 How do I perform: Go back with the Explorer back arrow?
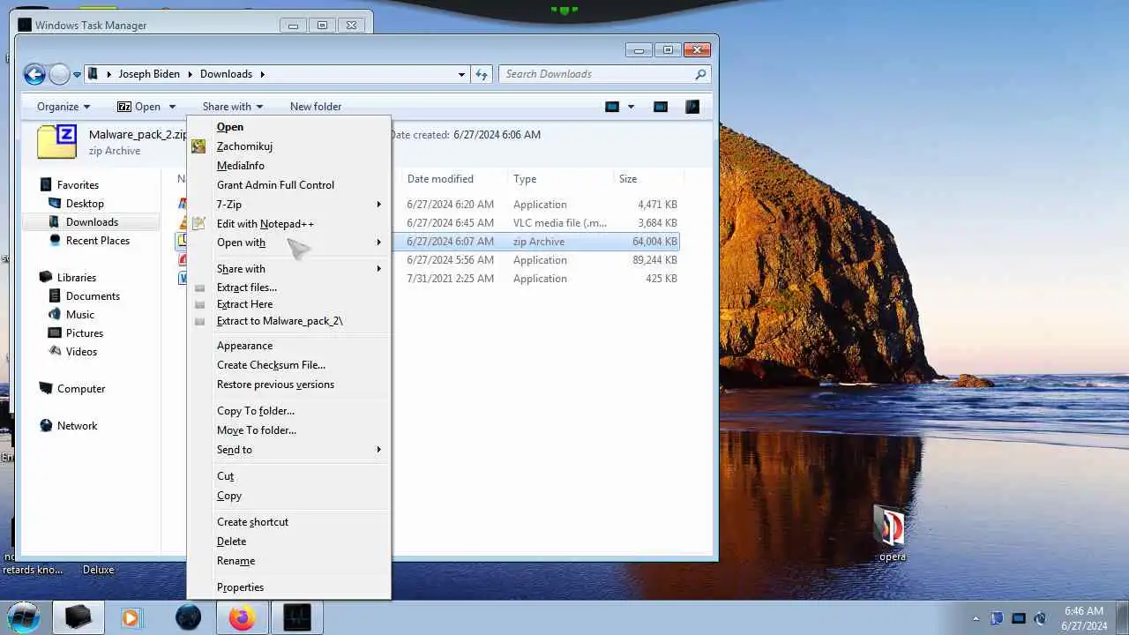34,74
